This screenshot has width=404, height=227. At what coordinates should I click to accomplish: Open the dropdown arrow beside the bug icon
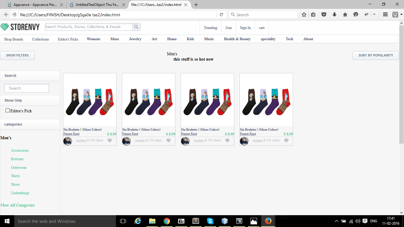[374, 14]
